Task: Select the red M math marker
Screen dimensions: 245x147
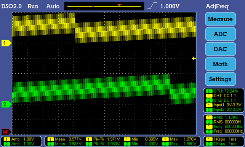Action: [x=6, y=132]
